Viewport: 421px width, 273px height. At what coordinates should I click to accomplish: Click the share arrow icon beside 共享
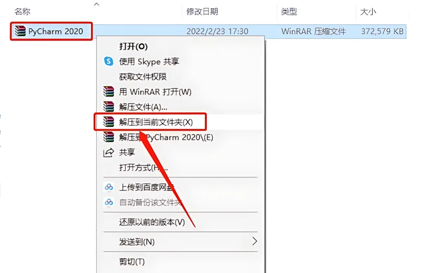pos(108,152)
